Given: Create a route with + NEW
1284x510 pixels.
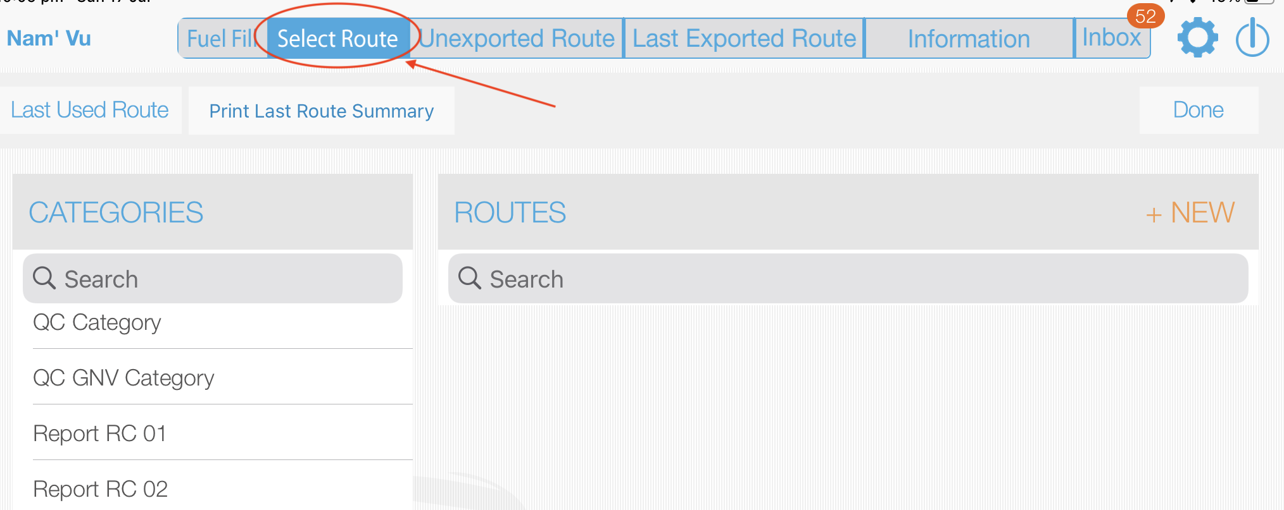Looking at the screenshot, I should (x=1189, y=212).
